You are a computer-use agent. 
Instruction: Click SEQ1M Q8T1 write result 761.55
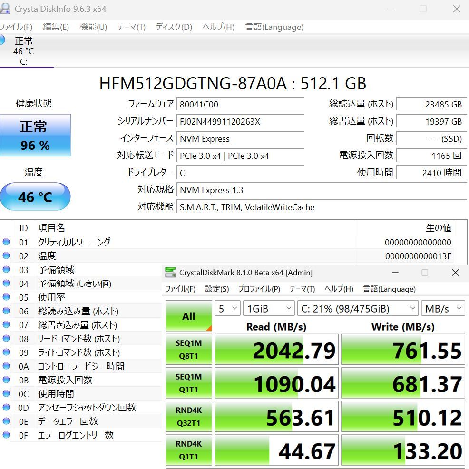tap(403, 349)
